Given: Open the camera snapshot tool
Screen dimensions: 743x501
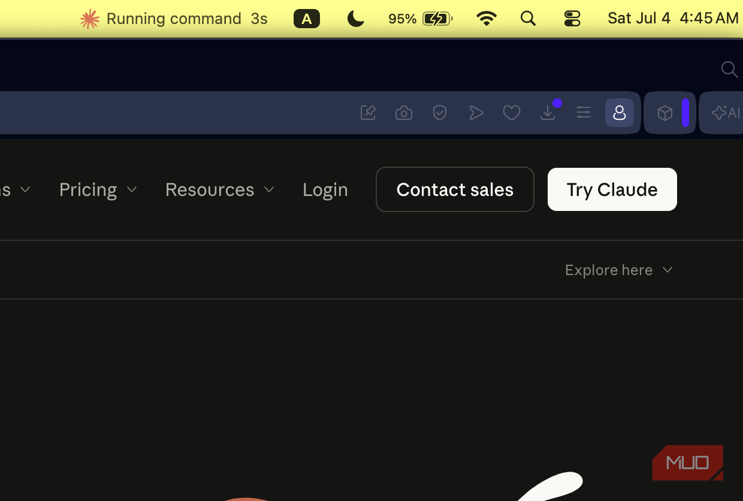Looking at the screenshot, I should click(x=404, y=113).
